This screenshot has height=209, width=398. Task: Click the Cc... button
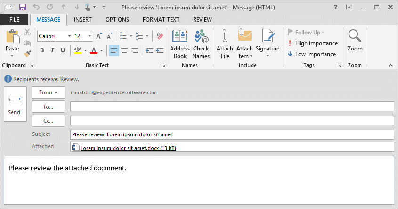(x=48, y=121)
